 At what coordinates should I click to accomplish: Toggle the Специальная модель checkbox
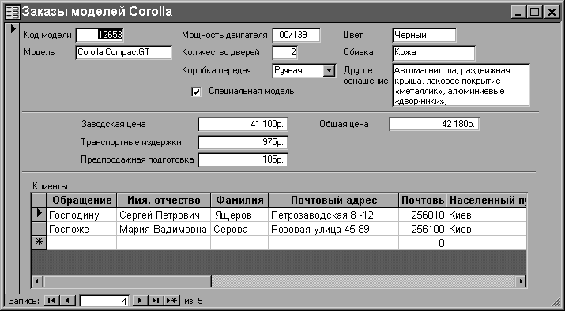[196, 92]
